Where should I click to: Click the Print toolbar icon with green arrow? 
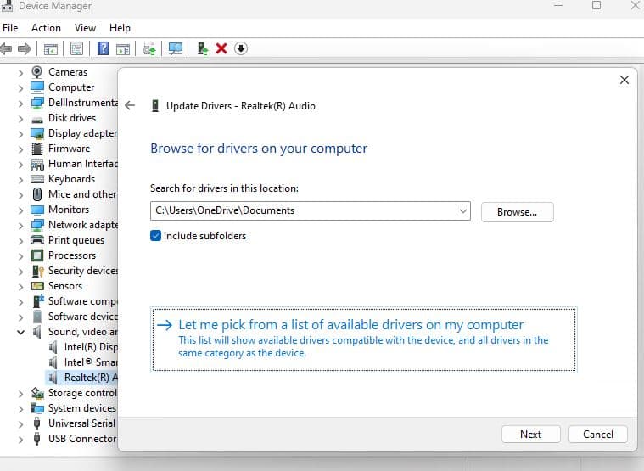(149, 48)
